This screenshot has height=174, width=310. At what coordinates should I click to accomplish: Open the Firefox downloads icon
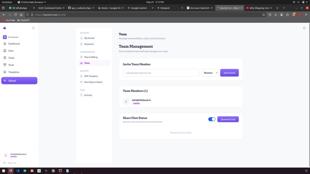[276, 15]
